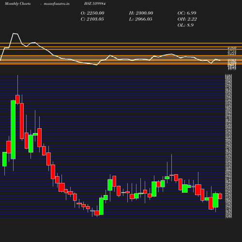The height and width of the screenshot is (242, 242).
Task: Select the low value 'L: 2066.05'
Action: tap(140, 19)
